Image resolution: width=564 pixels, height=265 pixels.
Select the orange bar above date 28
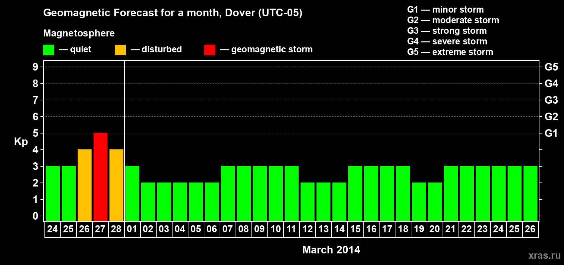tap(116, 185)
